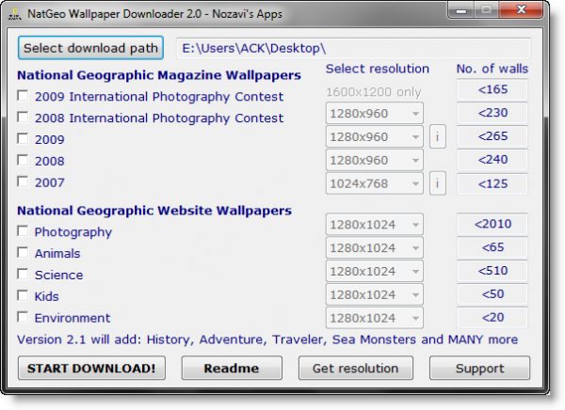565x410 pixels.
Task: Open the 2007 resolution dropdown showing 1024x768
Action: click(375, 183)
